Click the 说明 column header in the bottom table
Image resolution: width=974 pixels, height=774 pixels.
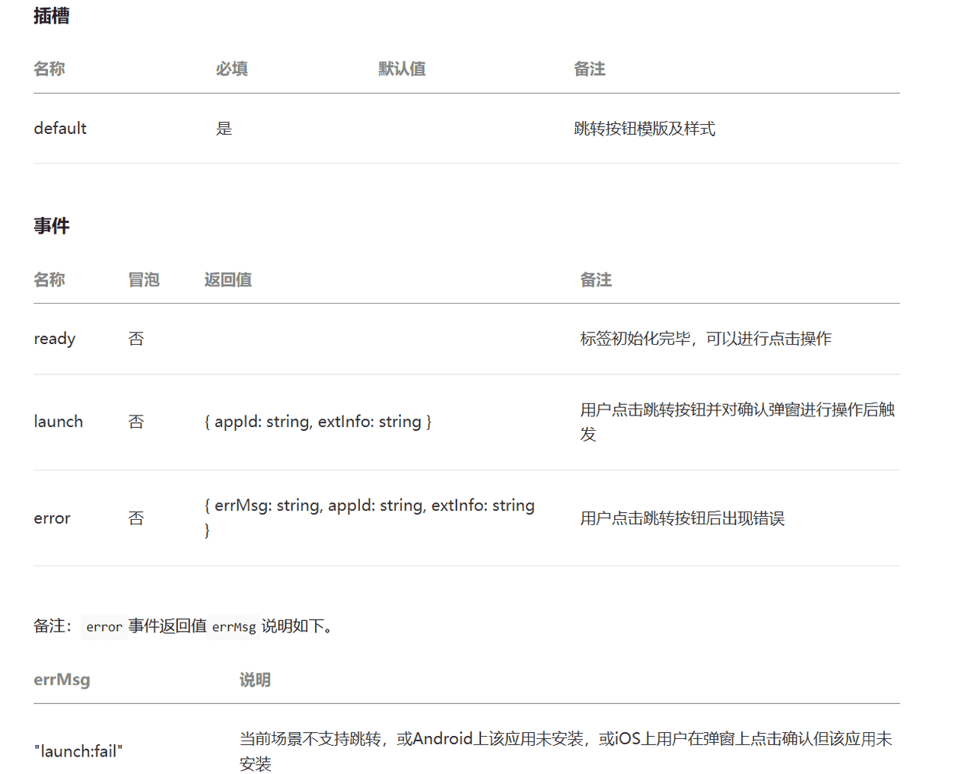tap(254, 680)
